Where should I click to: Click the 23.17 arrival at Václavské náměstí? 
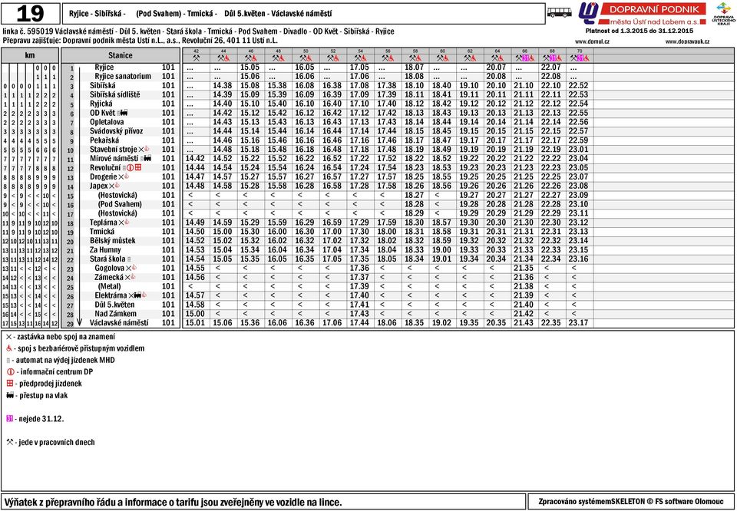[x=578, y=323]
